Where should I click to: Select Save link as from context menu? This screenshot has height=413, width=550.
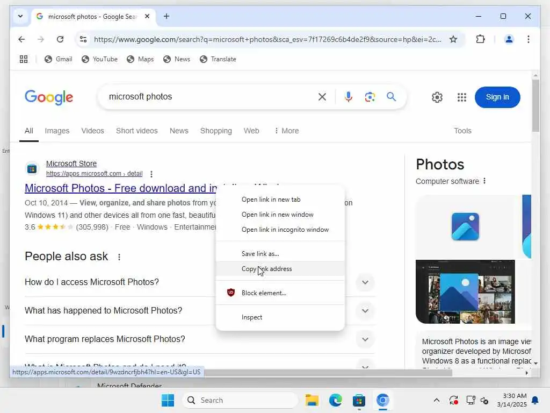coord(280,254)
